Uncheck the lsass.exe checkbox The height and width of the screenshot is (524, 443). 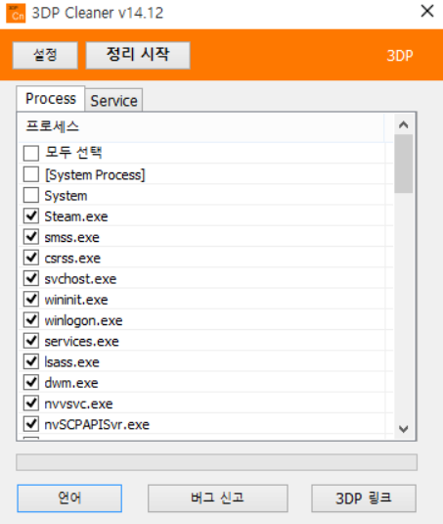point(31,361)
